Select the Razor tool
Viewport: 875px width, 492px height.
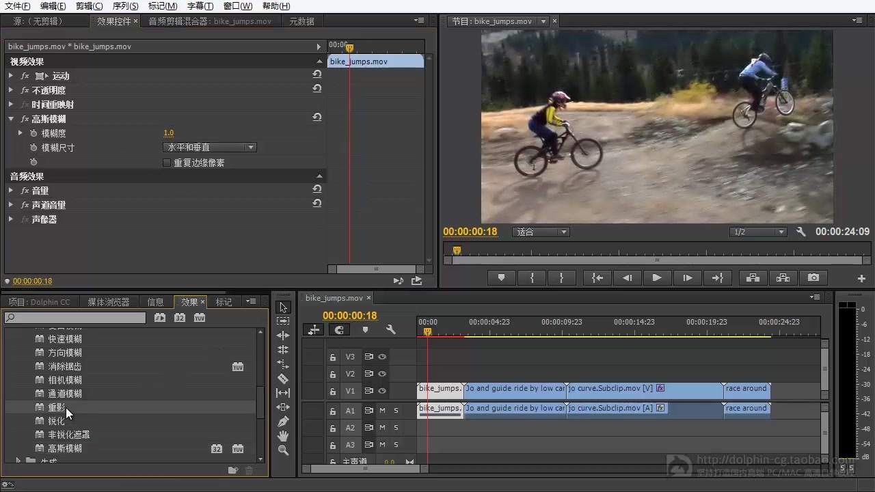(x=283, y=379)
